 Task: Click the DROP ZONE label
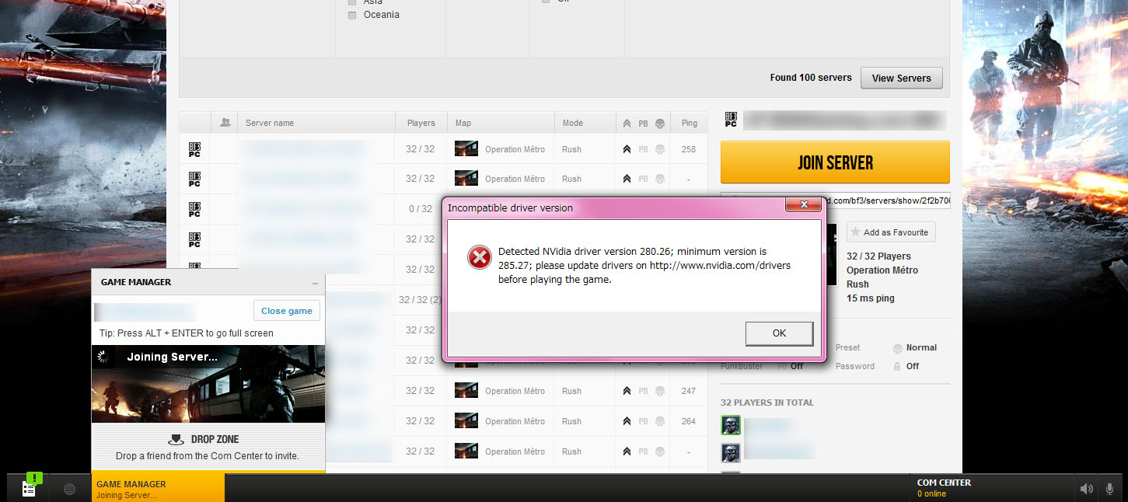pyautogui.click(x=213, y=439)
